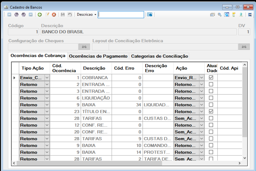Click the rightmost blue exit toolbar icon

pyautogui.click(x=250, y=15)
